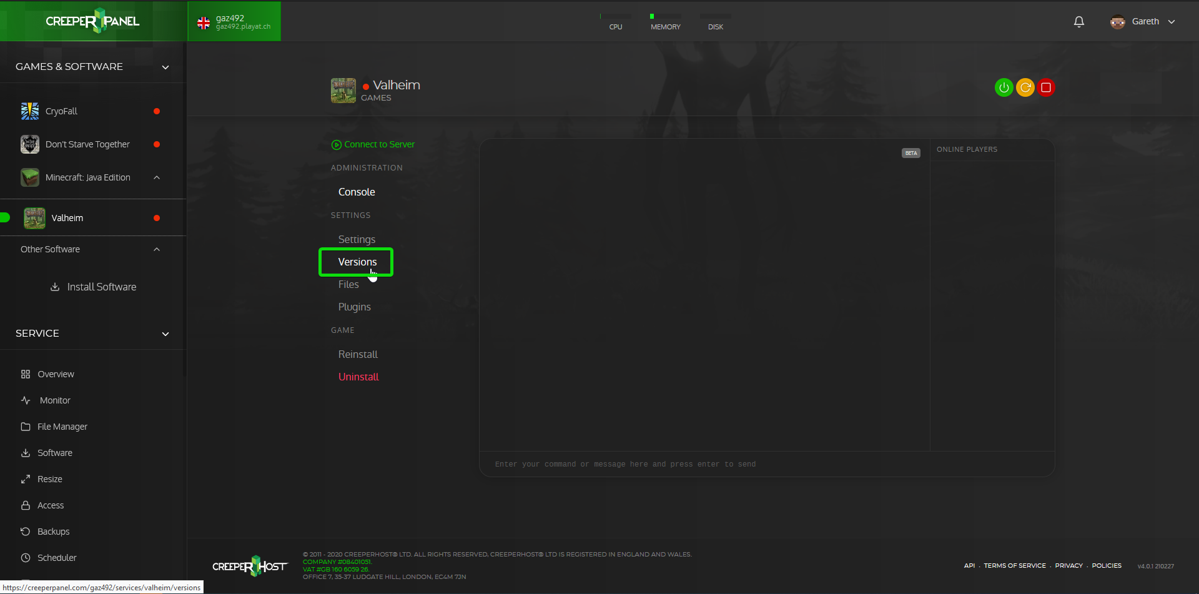
Task: Click Connect to Server link
Action: 379,144
